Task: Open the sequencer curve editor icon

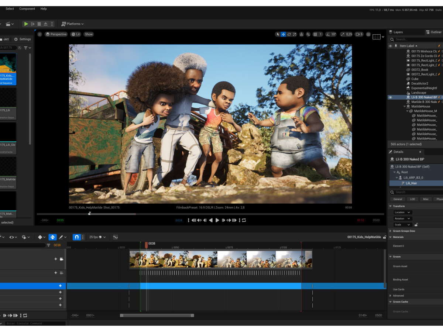Action: pyautogui.click(x=116, y=237)
